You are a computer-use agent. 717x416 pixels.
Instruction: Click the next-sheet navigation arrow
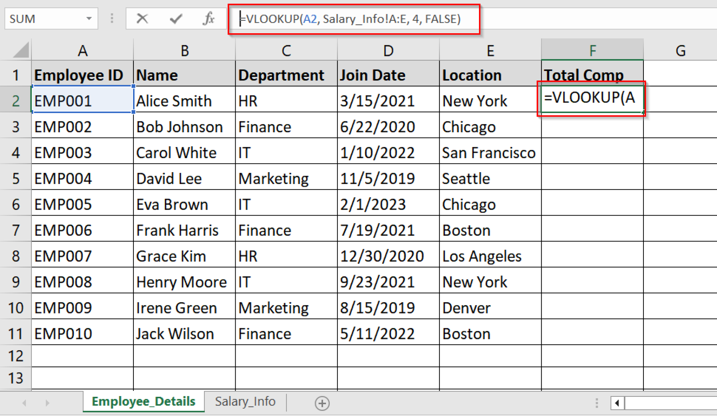pyautogui.click(x=48, y=403)
